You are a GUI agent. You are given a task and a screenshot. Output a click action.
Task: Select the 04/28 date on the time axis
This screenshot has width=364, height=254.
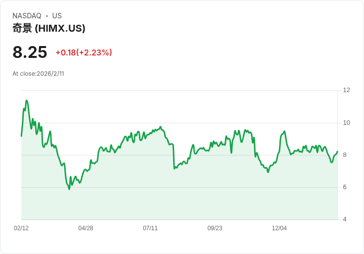(86, 228)
